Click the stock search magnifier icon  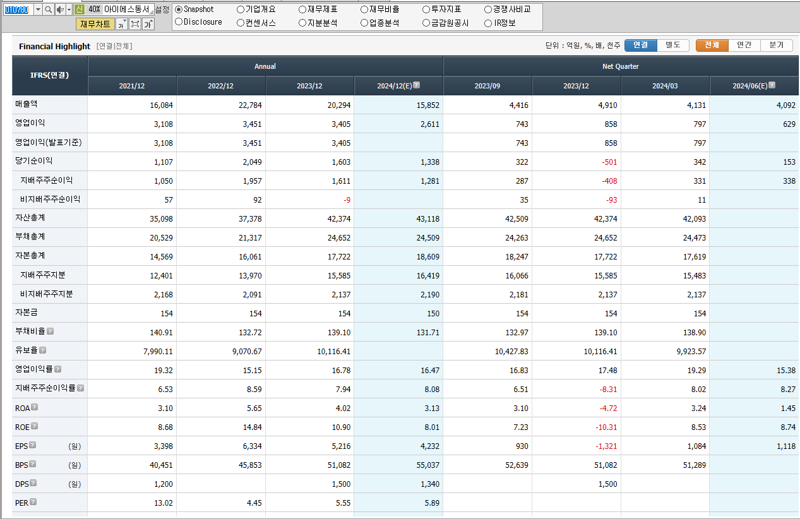[49, 9]
